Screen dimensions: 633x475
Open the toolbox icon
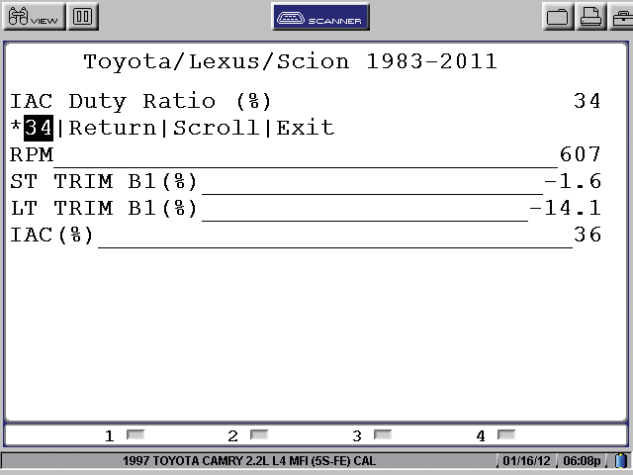coord(621,17)
